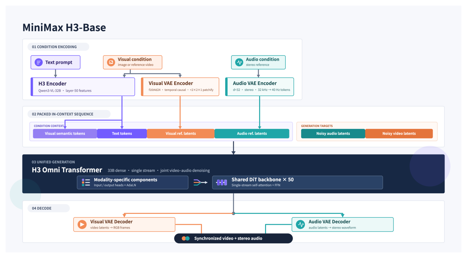Click the 03 UNIFIED GENERATION label
Image resolution: width=467 pixels, height=258 pixels.
53,162
